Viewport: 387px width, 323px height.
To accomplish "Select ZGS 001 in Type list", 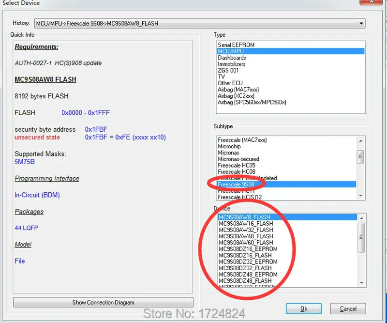I will (291, 70).
